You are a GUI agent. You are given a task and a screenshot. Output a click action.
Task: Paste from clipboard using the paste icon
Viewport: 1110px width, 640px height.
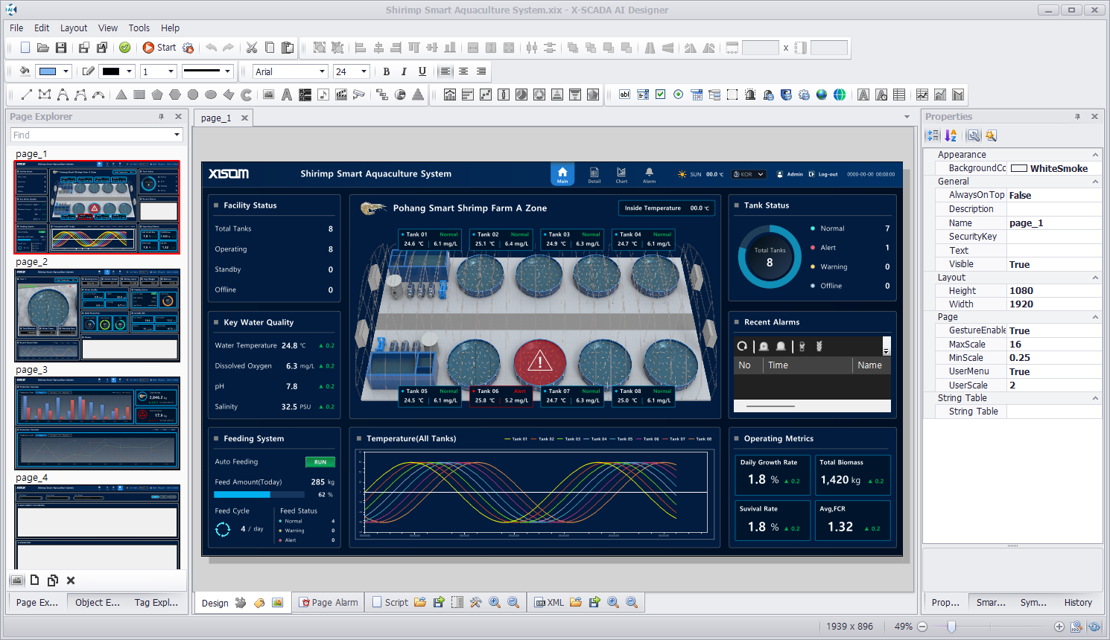pos(288,48)
